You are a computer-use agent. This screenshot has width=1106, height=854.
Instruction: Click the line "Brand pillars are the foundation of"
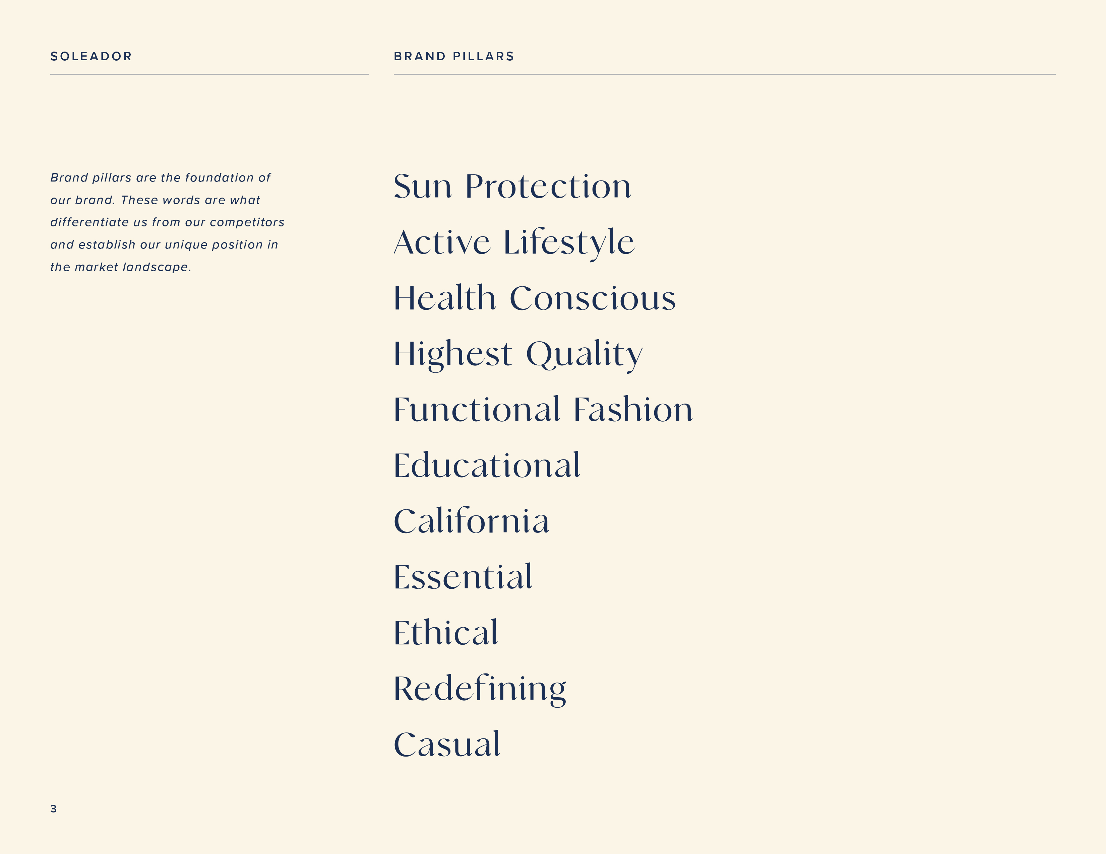[x=161, y=177]
